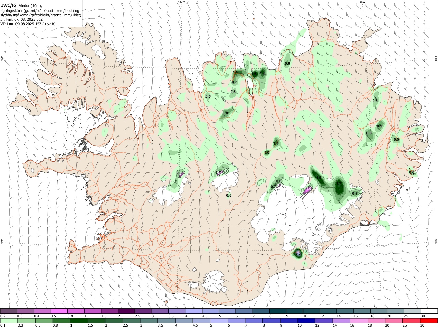Pick the light pink 16 swatch in lower legend row

358,320
